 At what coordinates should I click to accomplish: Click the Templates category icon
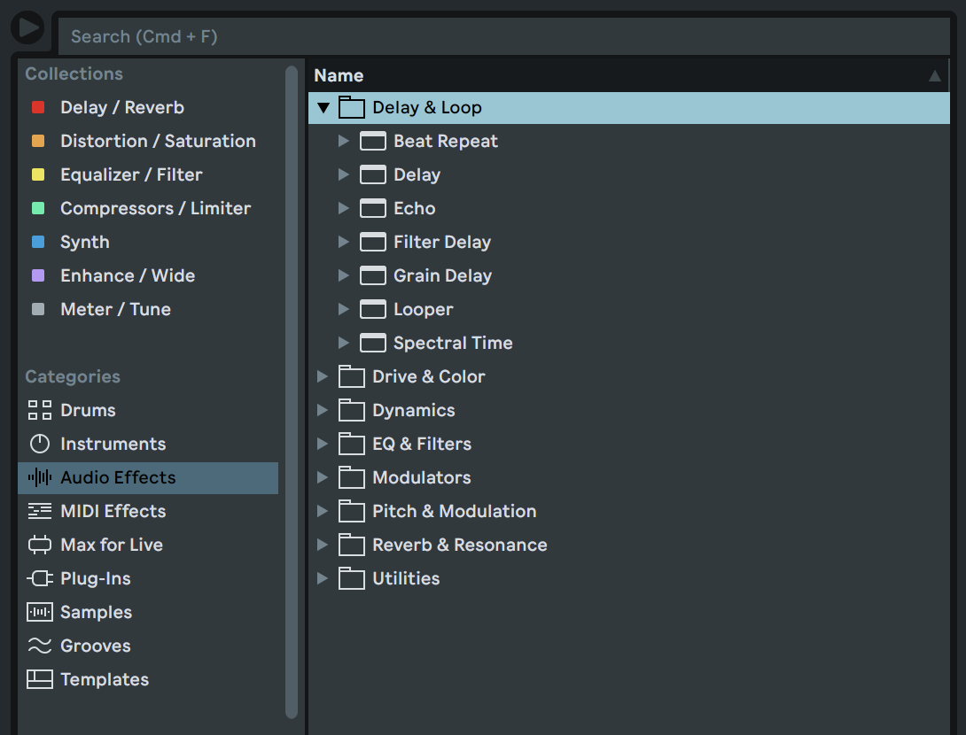click(x=39, y=679)
